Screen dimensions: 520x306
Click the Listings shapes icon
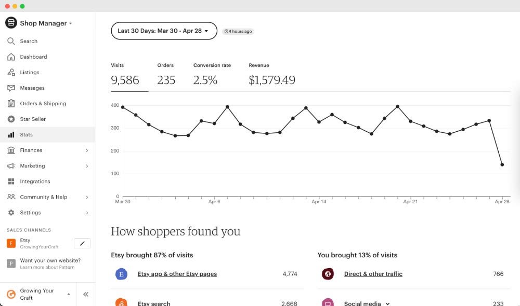[x=11, y=72]
